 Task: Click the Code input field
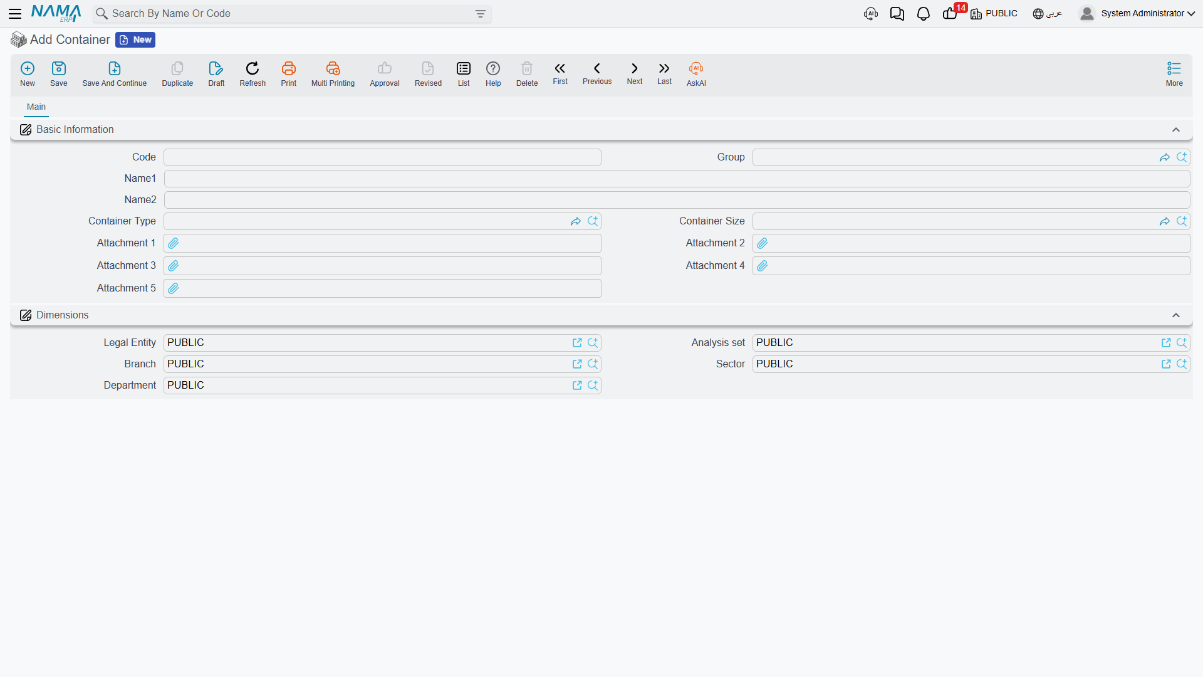382,157
